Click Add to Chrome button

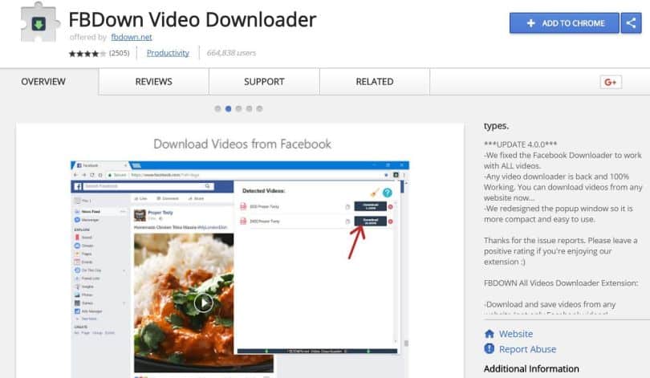[564, 22]
